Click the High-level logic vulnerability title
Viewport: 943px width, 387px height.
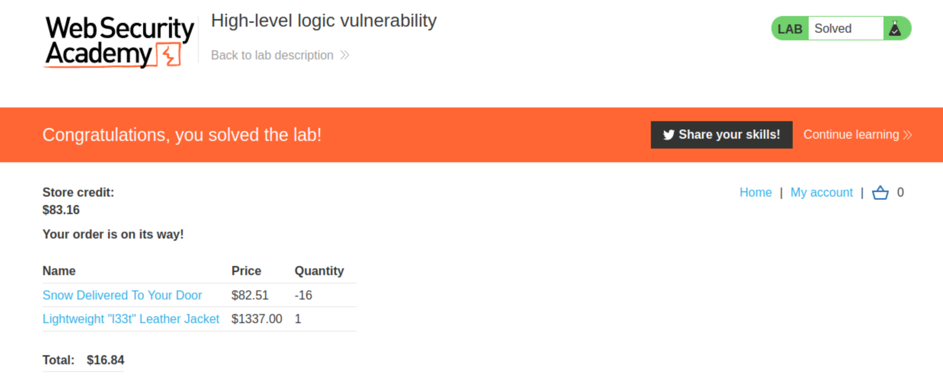pos(324,20)
